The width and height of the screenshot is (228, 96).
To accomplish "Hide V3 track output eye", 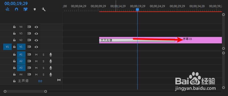I will (36, 34).
